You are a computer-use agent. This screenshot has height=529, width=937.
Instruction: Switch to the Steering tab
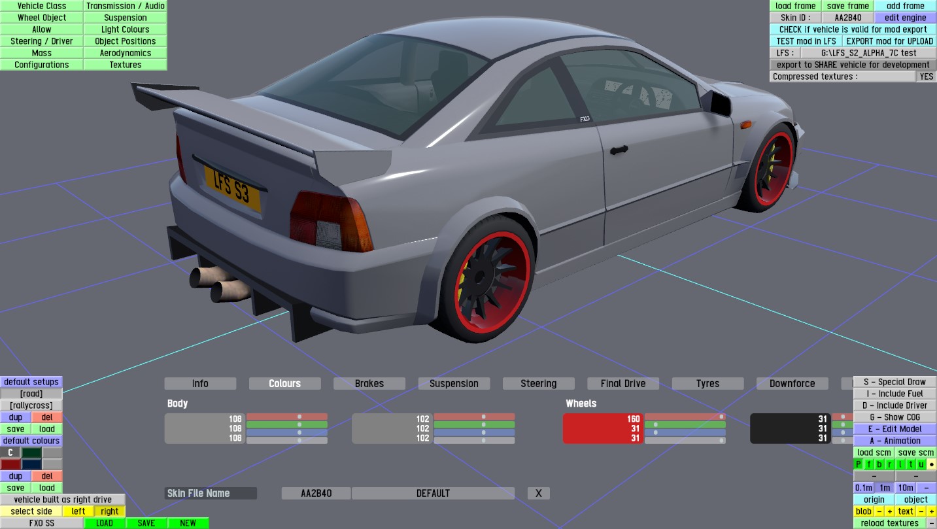539,384
